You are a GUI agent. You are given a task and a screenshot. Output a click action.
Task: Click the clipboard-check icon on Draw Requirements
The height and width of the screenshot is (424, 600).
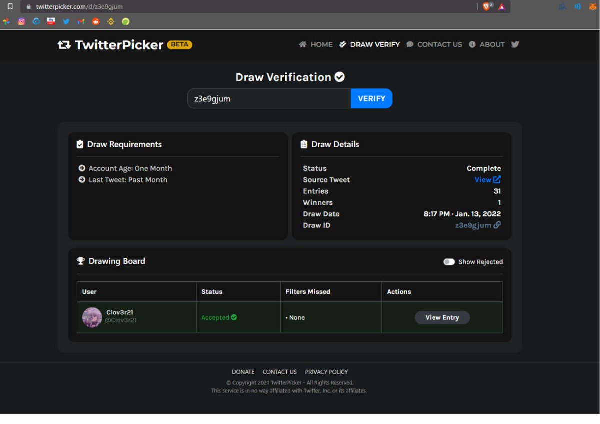point(80,144)
